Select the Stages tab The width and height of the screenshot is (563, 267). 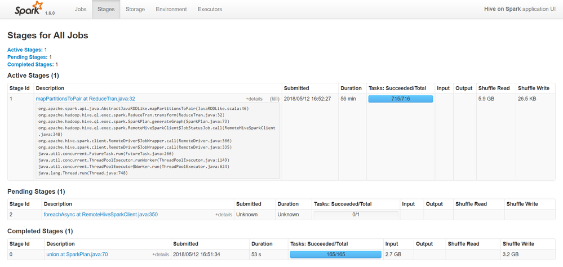click(106, 9)
